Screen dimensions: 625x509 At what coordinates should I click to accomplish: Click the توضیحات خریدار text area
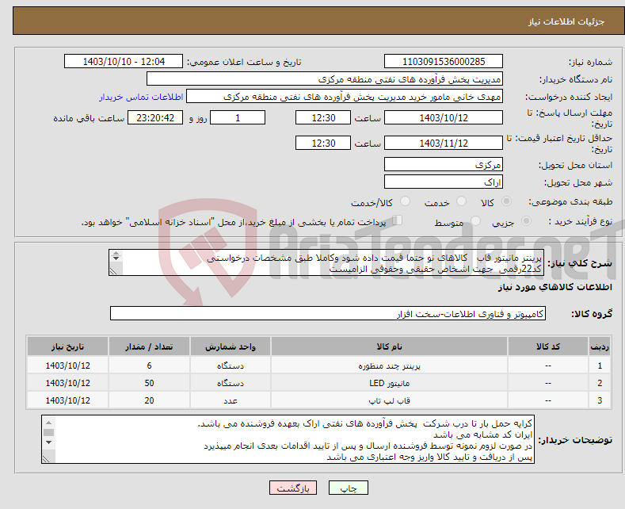tap(288, 439)
